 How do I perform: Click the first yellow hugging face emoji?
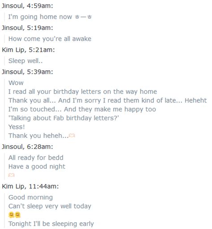pyautogui.click(x=11, y=215)
